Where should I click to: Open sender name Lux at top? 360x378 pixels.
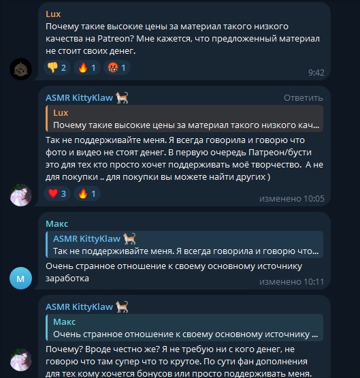53,14
